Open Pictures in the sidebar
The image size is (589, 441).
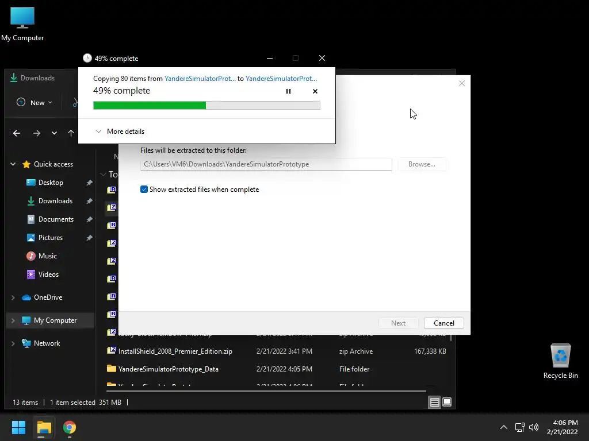click(51, 238)
